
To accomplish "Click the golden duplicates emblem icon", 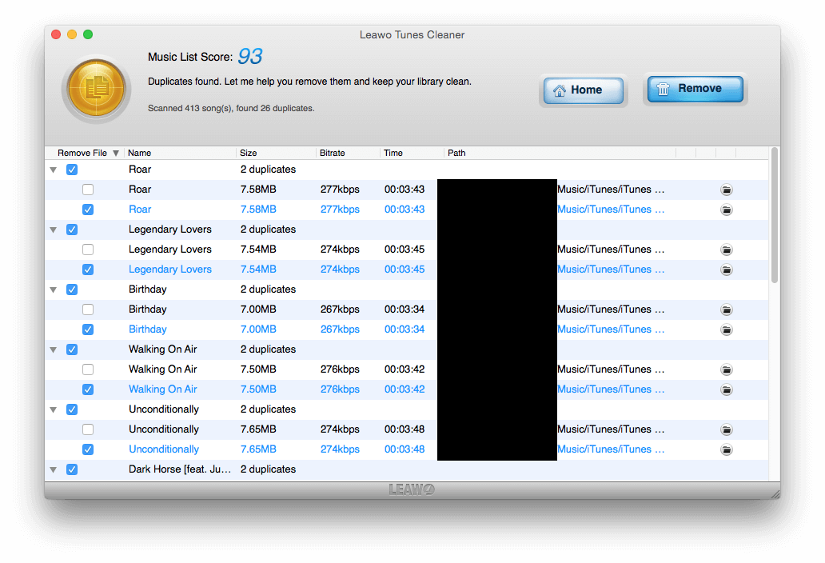I will [96, 89].
